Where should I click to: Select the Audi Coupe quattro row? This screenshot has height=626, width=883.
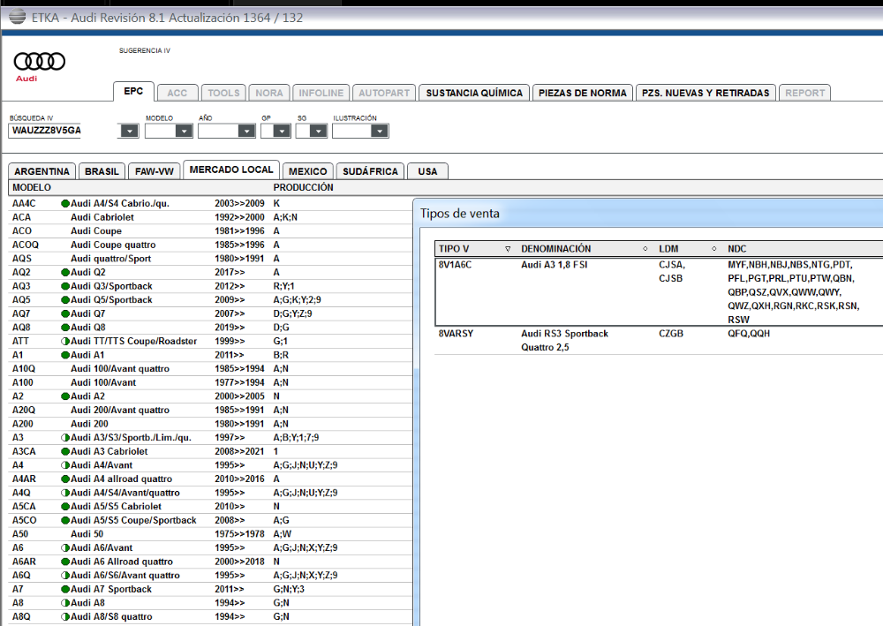[211, 245]
